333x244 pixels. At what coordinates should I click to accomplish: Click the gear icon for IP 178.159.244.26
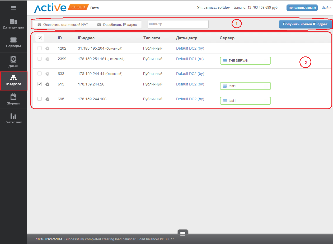(x=47, y=84)
